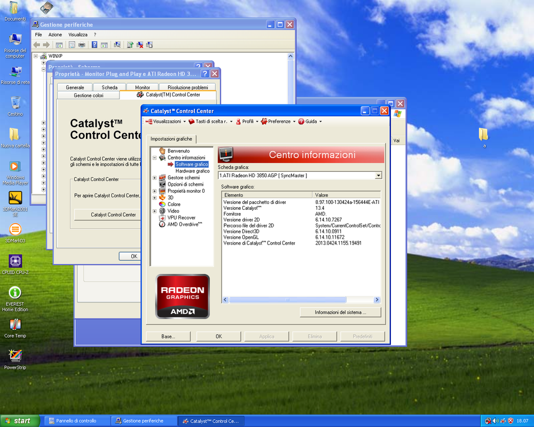Screen dimensions: 534x427
Task: Click the green-arrow update driver toolbar icon
Action: pyautogui.click(x=130, y=45)
